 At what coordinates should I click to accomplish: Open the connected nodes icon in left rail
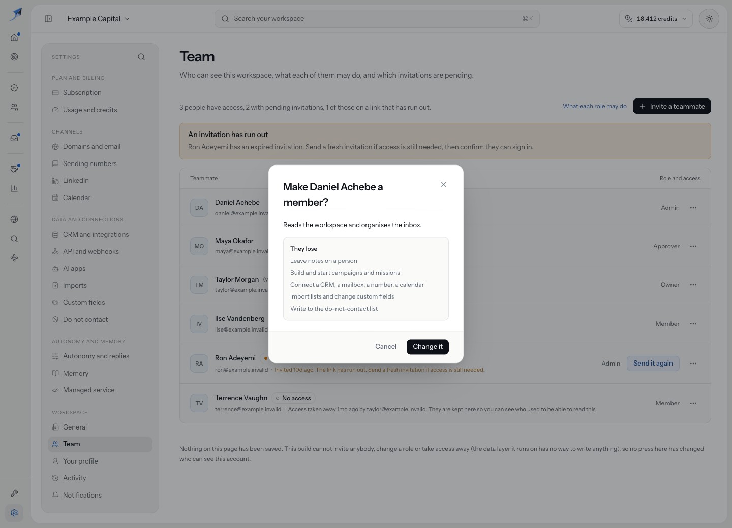(x=14, y=258)
